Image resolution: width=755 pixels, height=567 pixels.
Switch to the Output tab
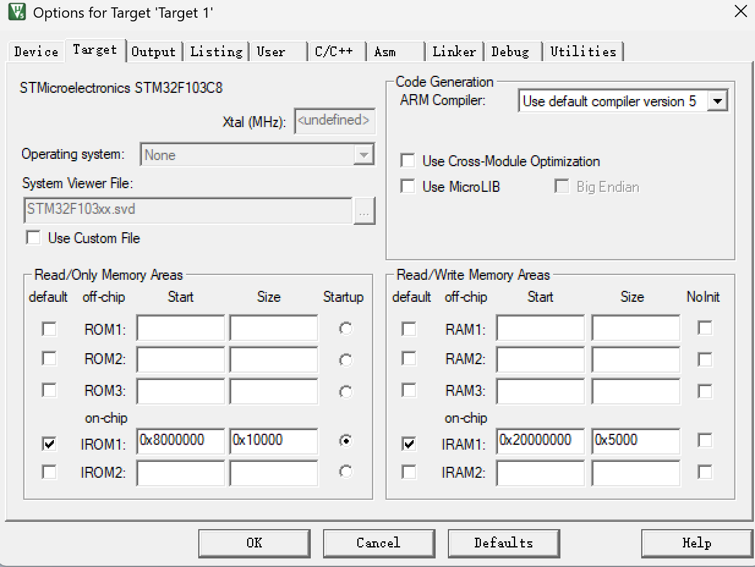(x=154, y=52)
